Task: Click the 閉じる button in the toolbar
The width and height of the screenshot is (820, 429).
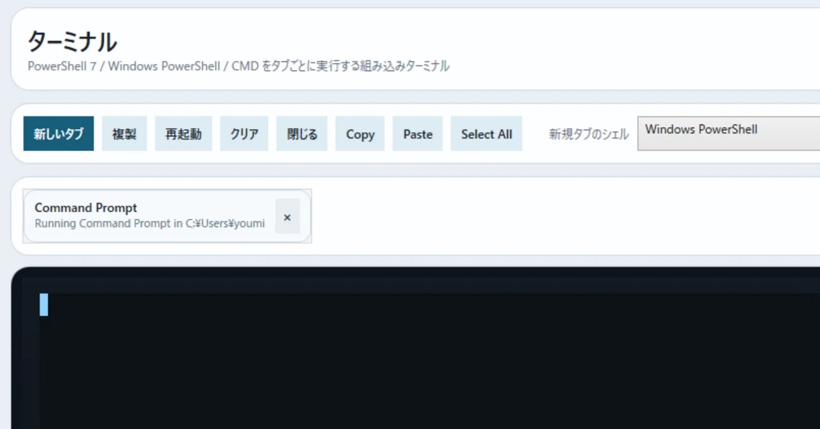Action: pyautogui.click(x=302, y=134)
